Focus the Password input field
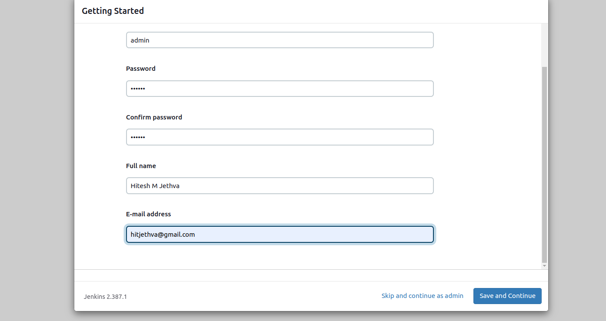The height and width of the screenshot is (321, 606). [x=280, y=89]
